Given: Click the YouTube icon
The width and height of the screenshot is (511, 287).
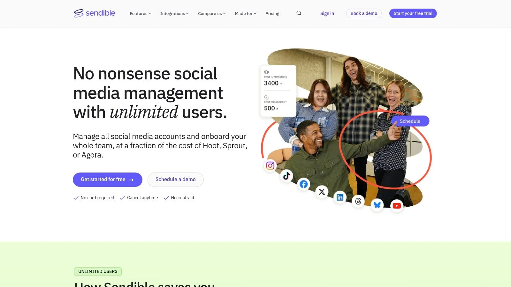Looking at the screenshot, I should [x=397, y=206].
